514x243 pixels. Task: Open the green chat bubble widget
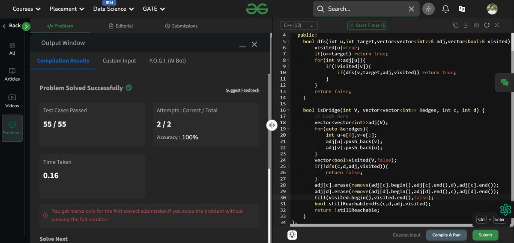click(x=505, y=82)
